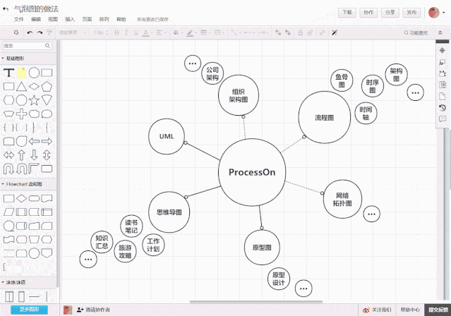Open 帮助中心 in the footer
The width and height of the screenshot is (451, 316).
[x=410, y=310]
